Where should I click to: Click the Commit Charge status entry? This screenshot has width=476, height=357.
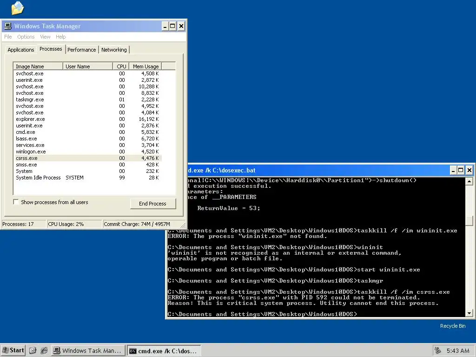(x=141, y=224)
